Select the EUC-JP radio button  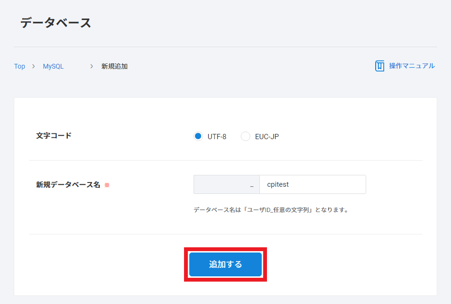tap(246, 137)
